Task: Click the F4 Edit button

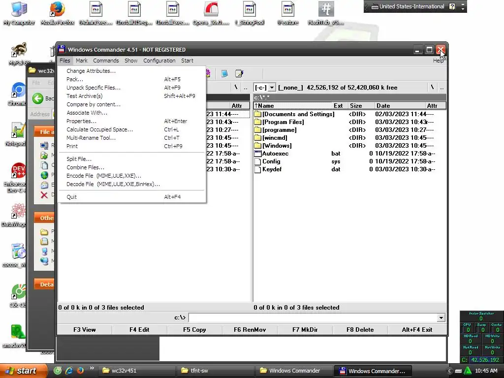Action: coord(139,329)
